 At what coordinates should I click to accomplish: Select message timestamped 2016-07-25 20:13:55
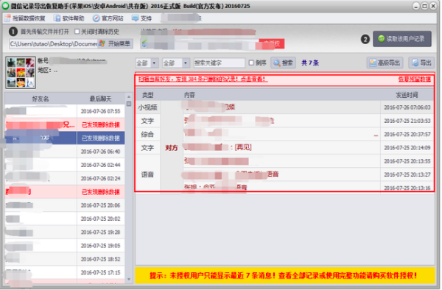[308, 161]
